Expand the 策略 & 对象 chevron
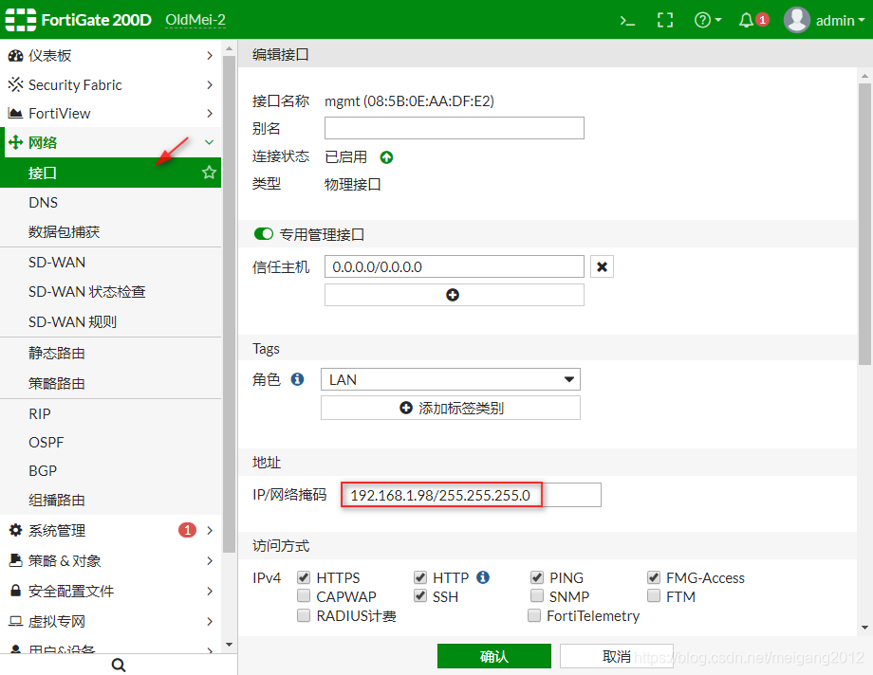This screenshot has width=873, height=675. pyautogui.click(x=210, y=560)
